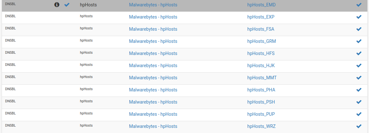Image resolution: width=369 pixels, height=133 pixels.
Task: Click Malwarebytes - hpHosts link in the hpHosts_EXP row
Action: (153, 17)
